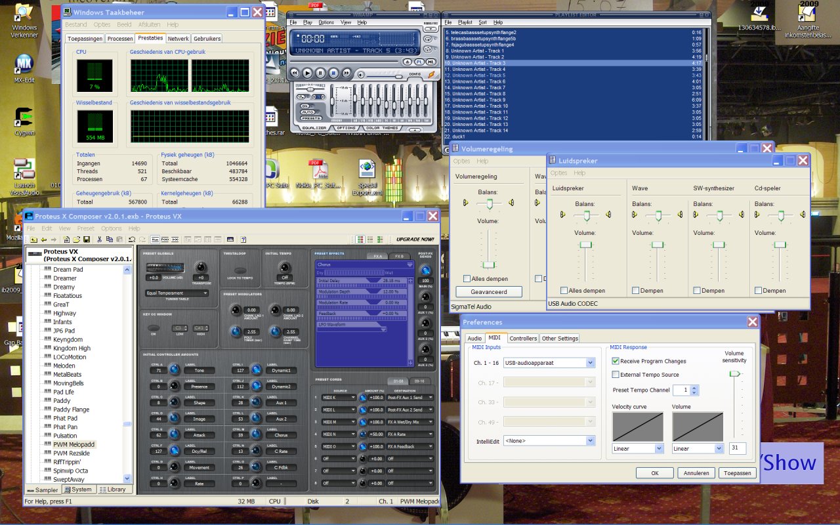Click the Undo icon in Proteus toolbar
This screenshot has height=525, width=840.
(132, 240)
